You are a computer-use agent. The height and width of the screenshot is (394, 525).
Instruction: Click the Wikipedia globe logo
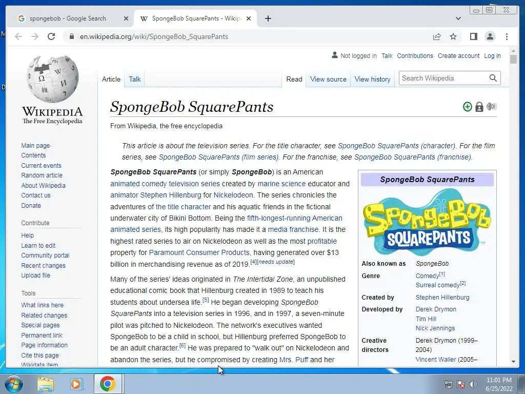53,79
